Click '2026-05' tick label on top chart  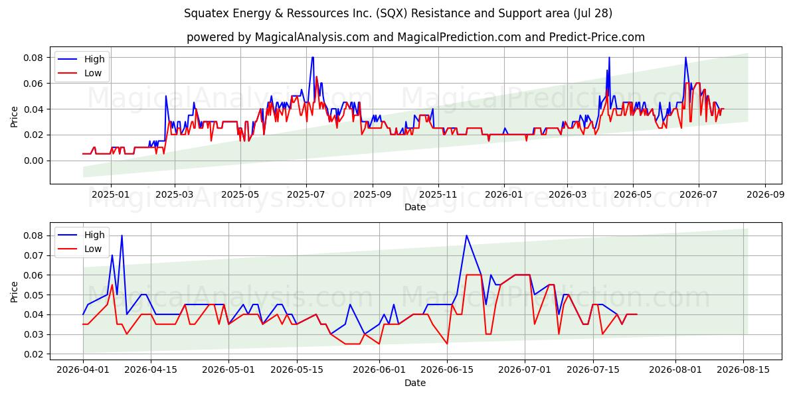(x=632, y=195)
